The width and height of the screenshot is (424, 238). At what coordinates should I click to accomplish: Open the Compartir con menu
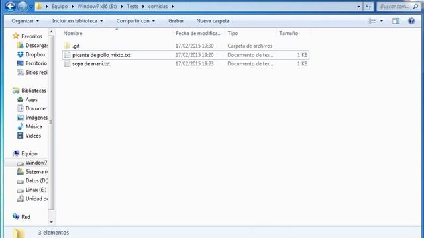(x=135, y=20)
